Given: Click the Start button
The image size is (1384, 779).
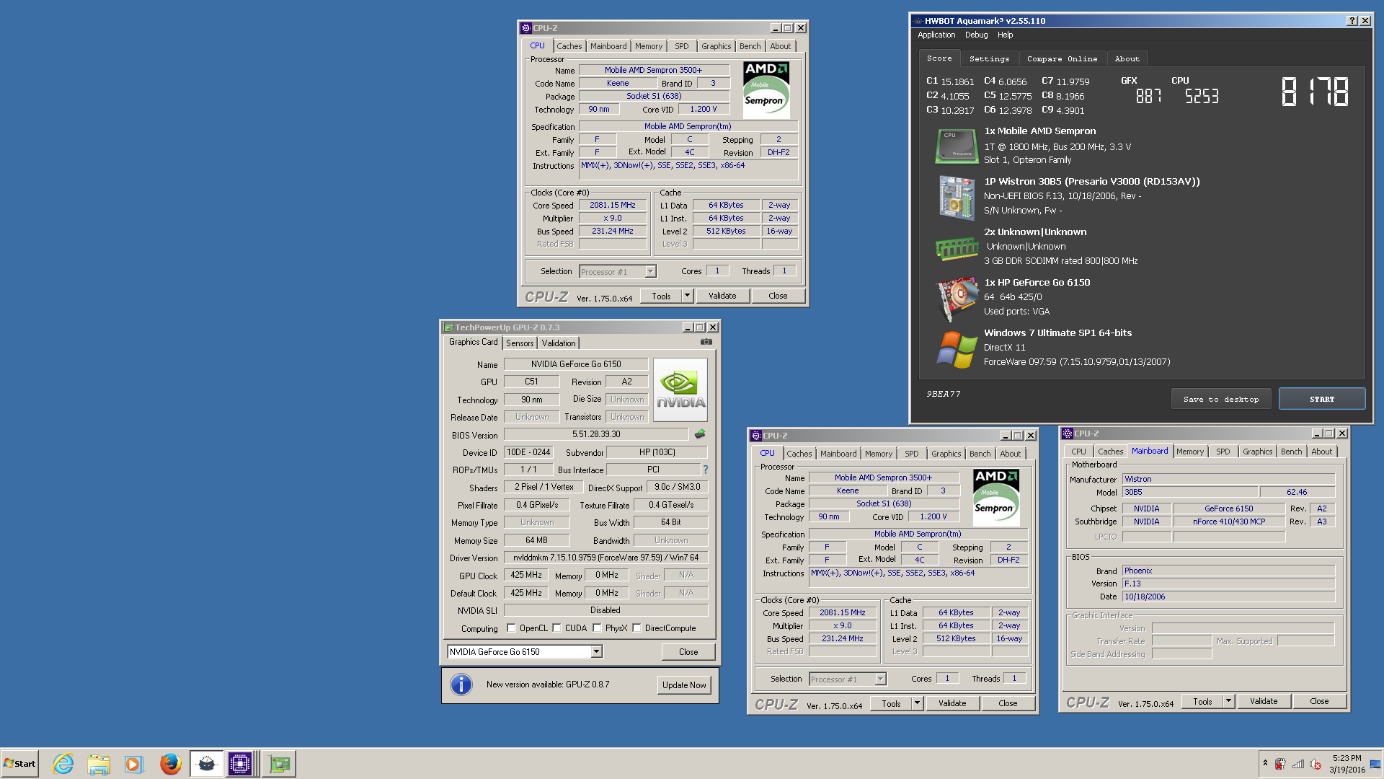Looking at the screenshot, I should pos(19,764).
